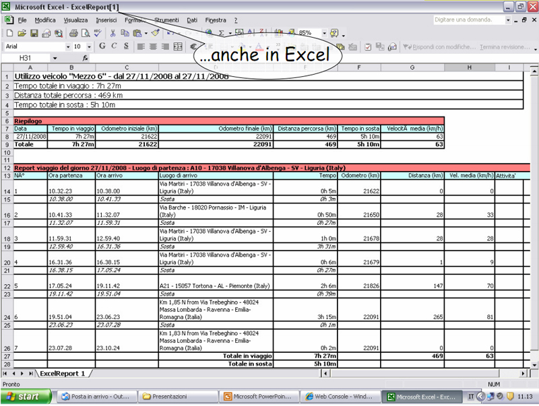Merge and center selected cells
Screen dimensions: 539x406
pos(178,46)
